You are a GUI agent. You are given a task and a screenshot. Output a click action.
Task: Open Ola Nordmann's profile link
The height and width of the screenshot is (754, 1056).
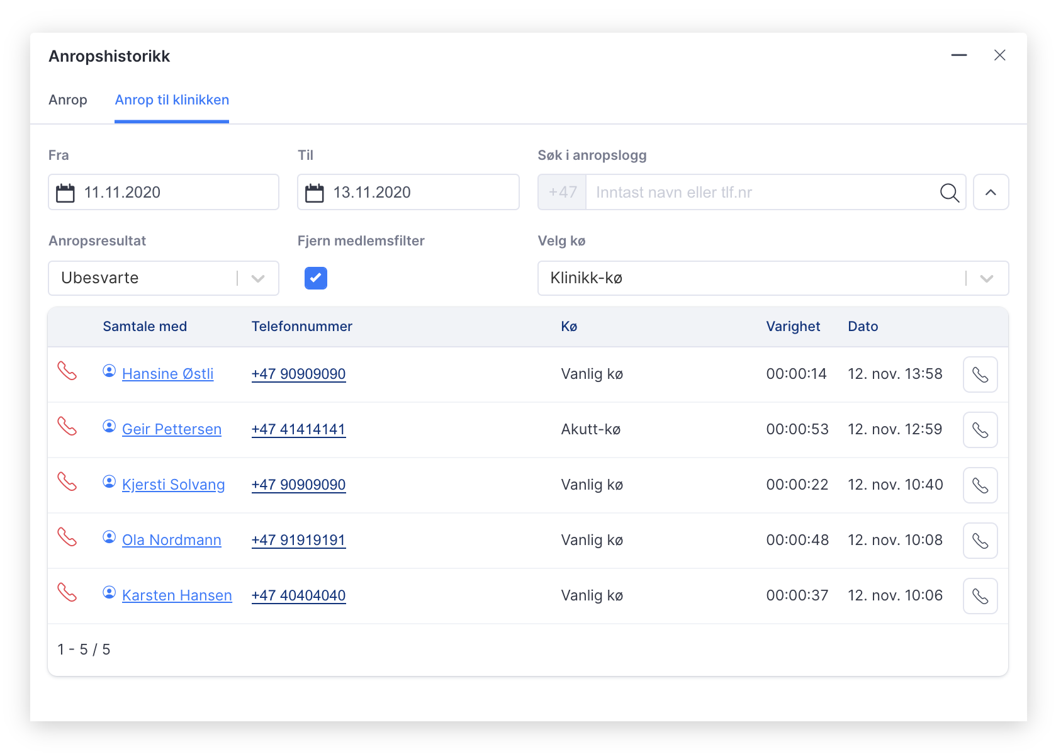pos(172,540)
